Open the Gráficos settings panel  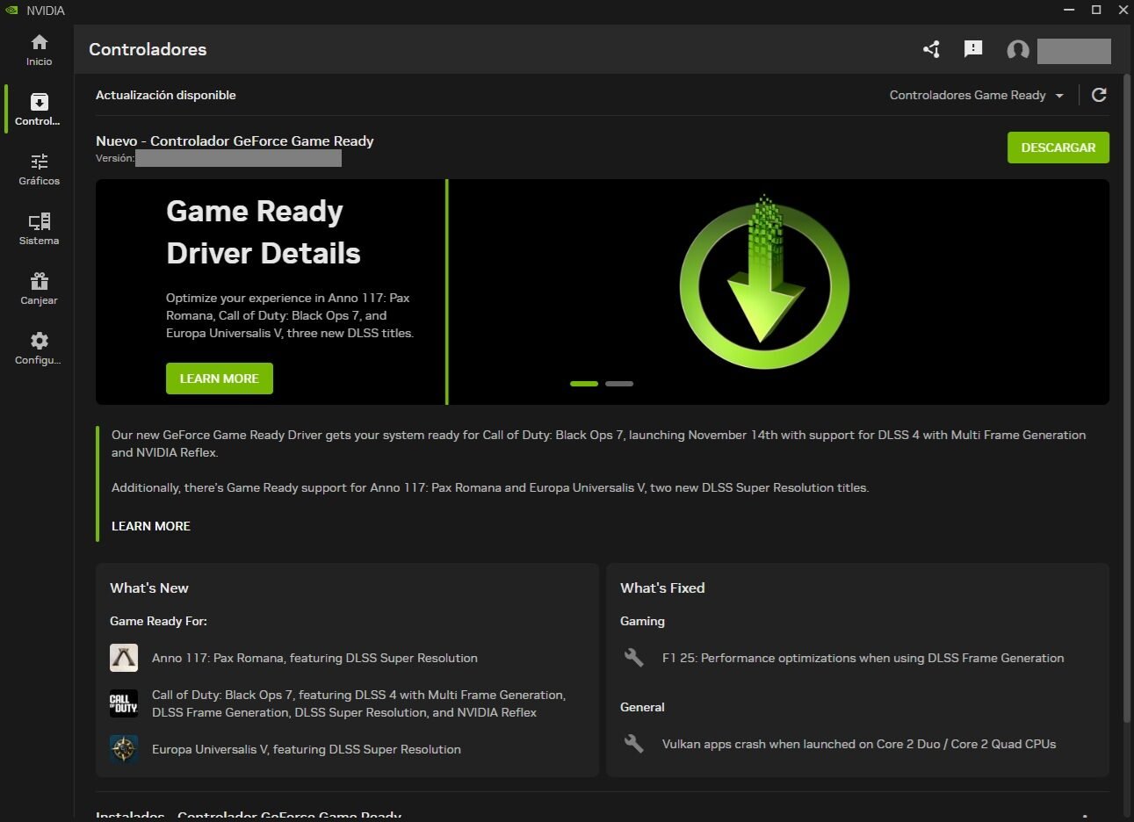[x=39, y=169]
